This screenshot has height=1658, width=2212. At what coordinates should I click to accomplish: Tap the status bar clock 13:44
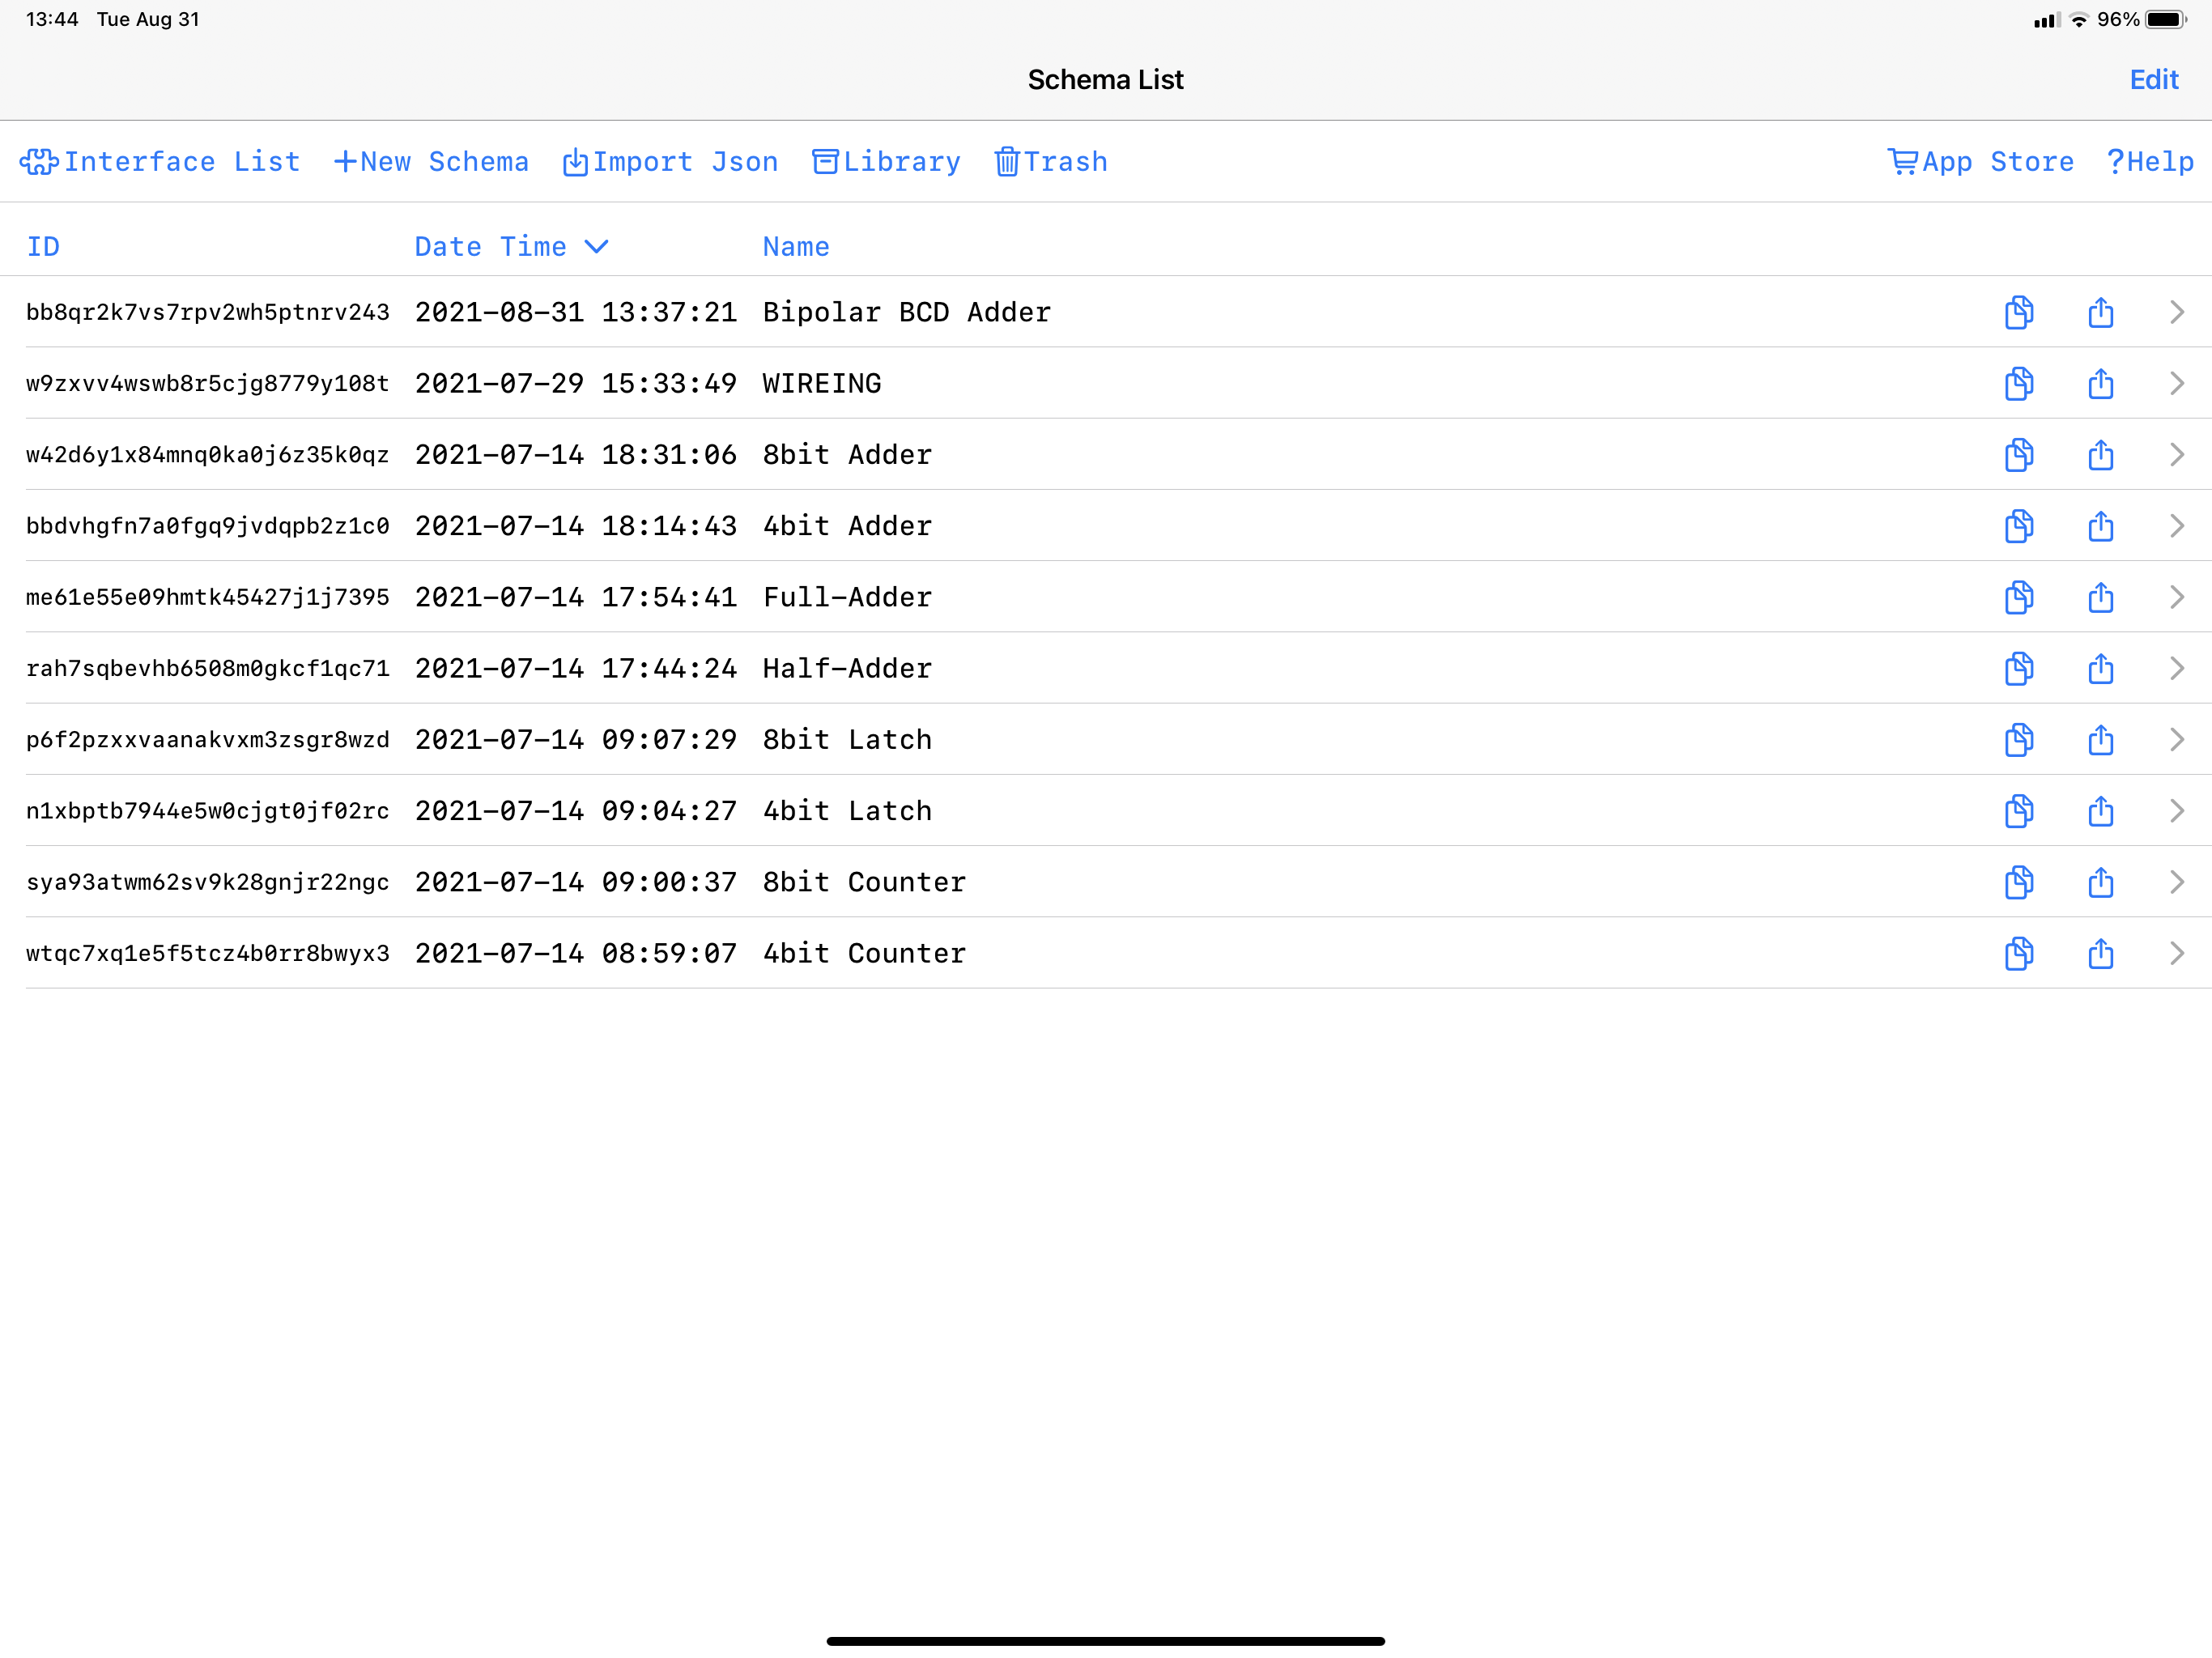tap(52, 20)
